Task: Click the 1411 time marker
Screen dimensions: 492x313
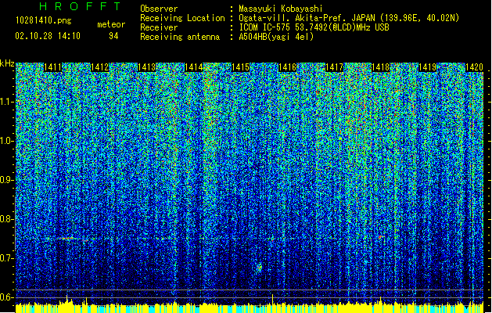Action: [x=52, y=67]
